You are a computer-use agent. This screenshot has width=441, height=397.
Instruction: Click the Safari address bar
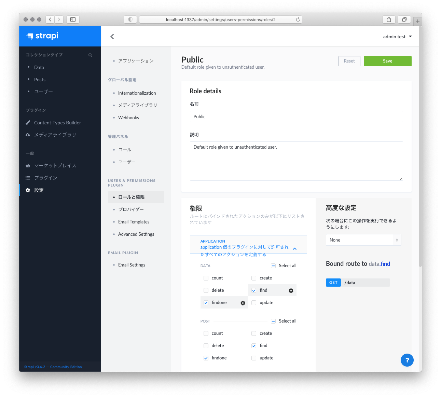coord(221,19)
